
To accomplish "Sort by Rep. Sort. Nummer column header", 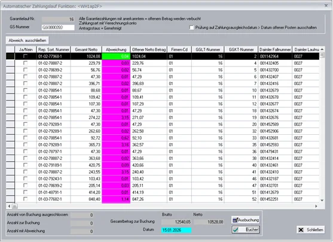I will pyautogui.click(x=54, y=50).
